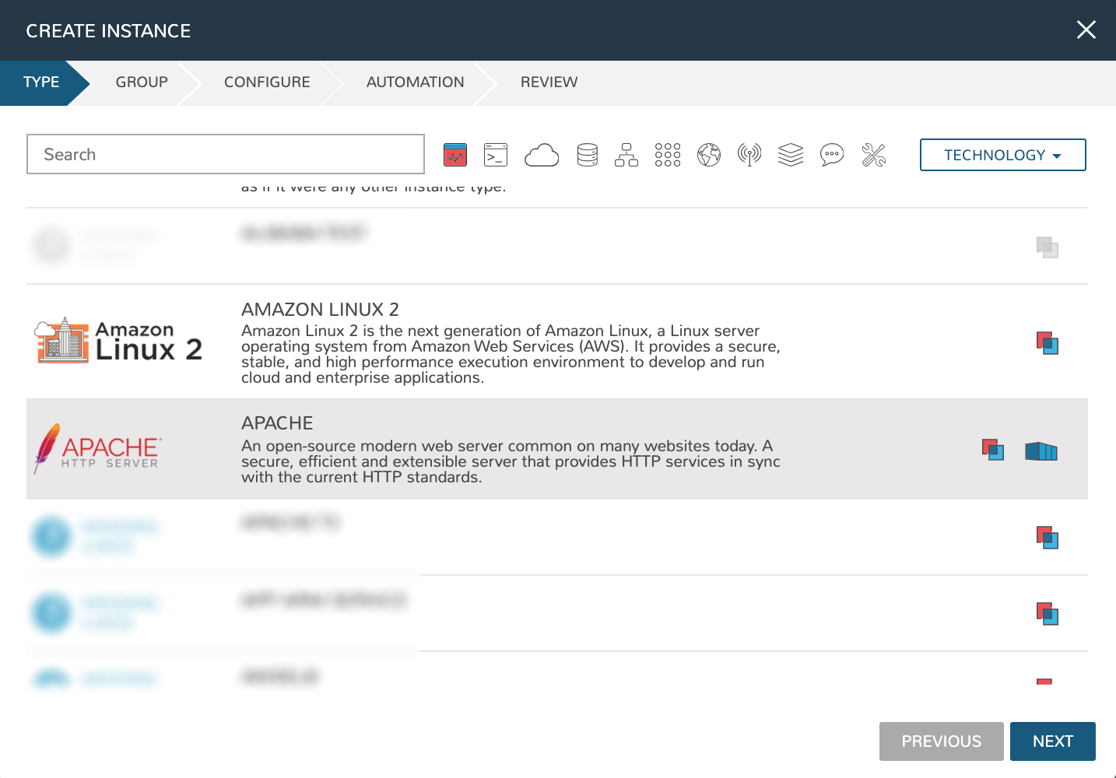The height and width of the screenshot is (778, 1116).
Task: Click the nine-dot grid filter icon
Action: 668,155
